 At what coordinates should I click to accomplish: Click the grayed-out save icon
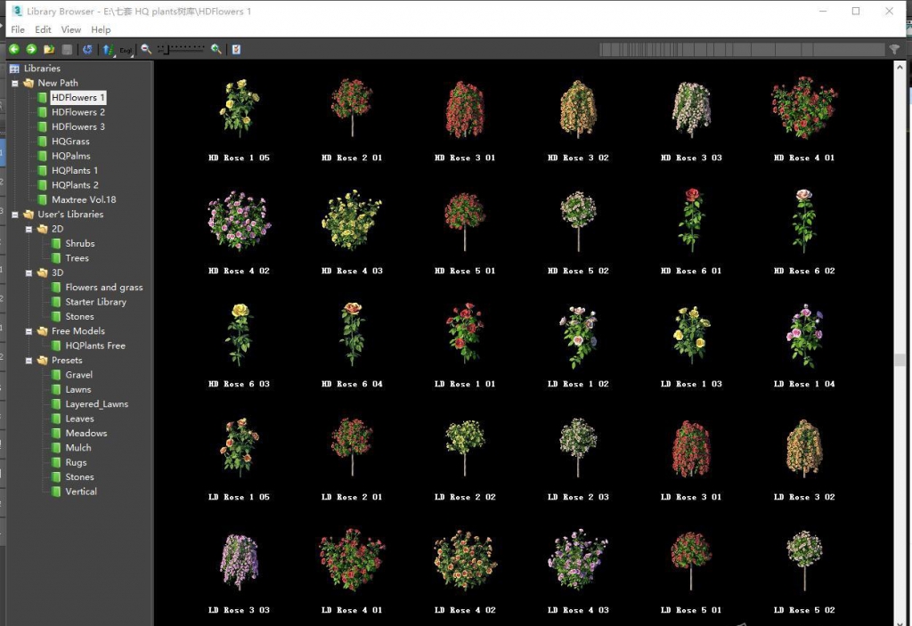coord(67,50)
